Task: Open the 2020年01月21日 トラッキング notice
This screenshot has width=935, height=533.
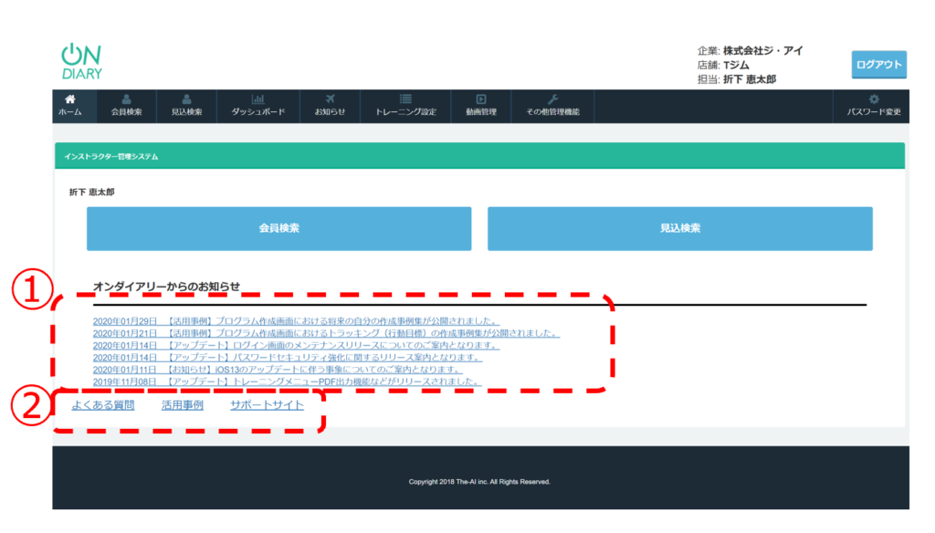Action: pos(326,333)
